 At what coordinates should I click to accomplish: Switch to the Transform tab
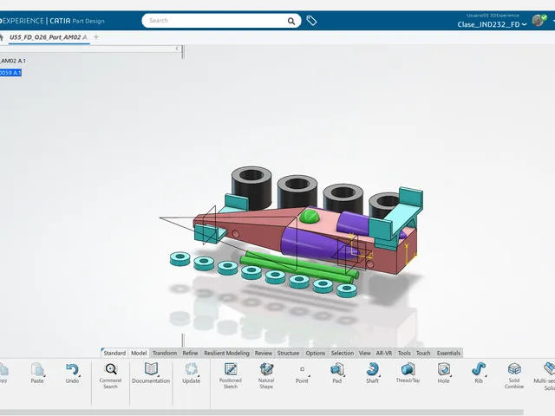[165, 353]
